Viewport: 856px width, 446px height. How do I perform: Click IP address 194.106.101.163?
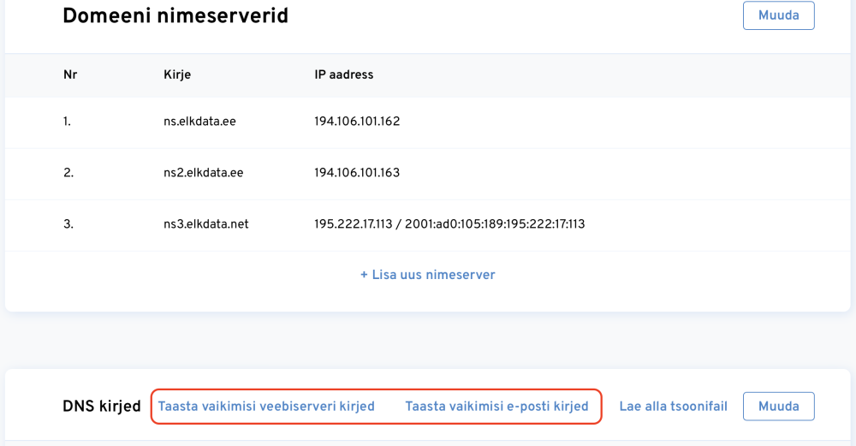(x=357, y=173)
